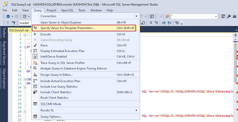Click the Comment Selection toolbar icon
Screen dimensions: 238x122
click(151, 23)
